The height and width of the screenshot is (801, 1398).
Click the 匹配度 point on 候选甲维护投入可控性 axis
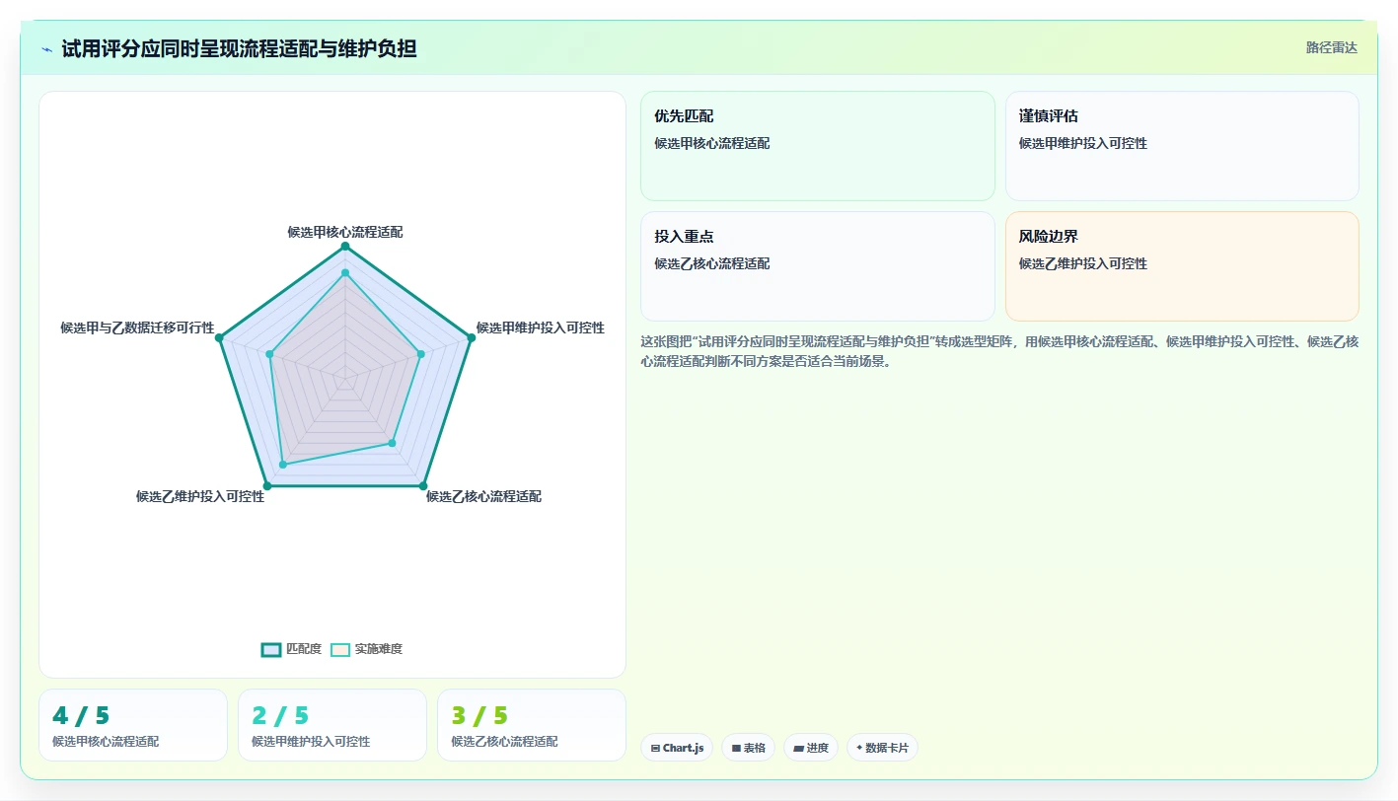click(471, 338)
